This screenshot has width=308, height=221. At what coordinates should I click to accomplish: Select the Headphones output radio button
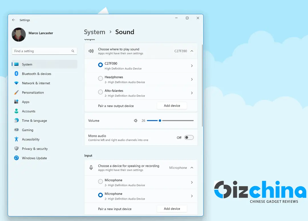[100, 78]
